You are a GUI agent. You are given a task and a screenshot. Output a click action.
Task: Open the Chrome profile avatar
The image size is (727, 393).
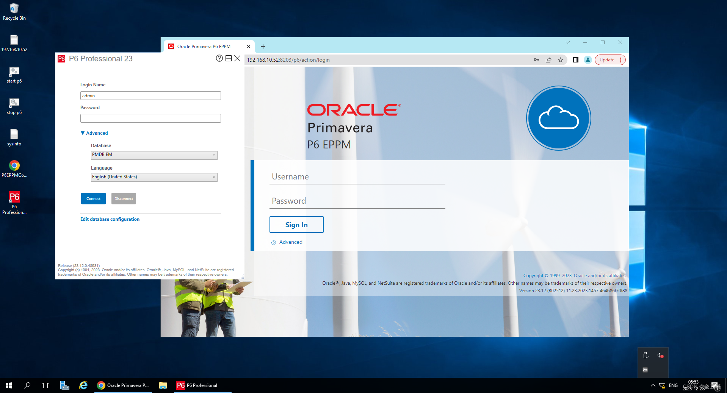click(x=588, y=60)
